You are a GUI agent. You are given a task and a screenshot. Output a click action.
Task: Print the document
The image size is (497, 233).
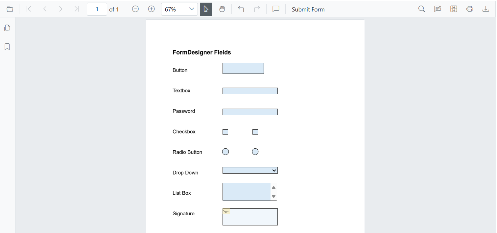click(x=470, y=9)
